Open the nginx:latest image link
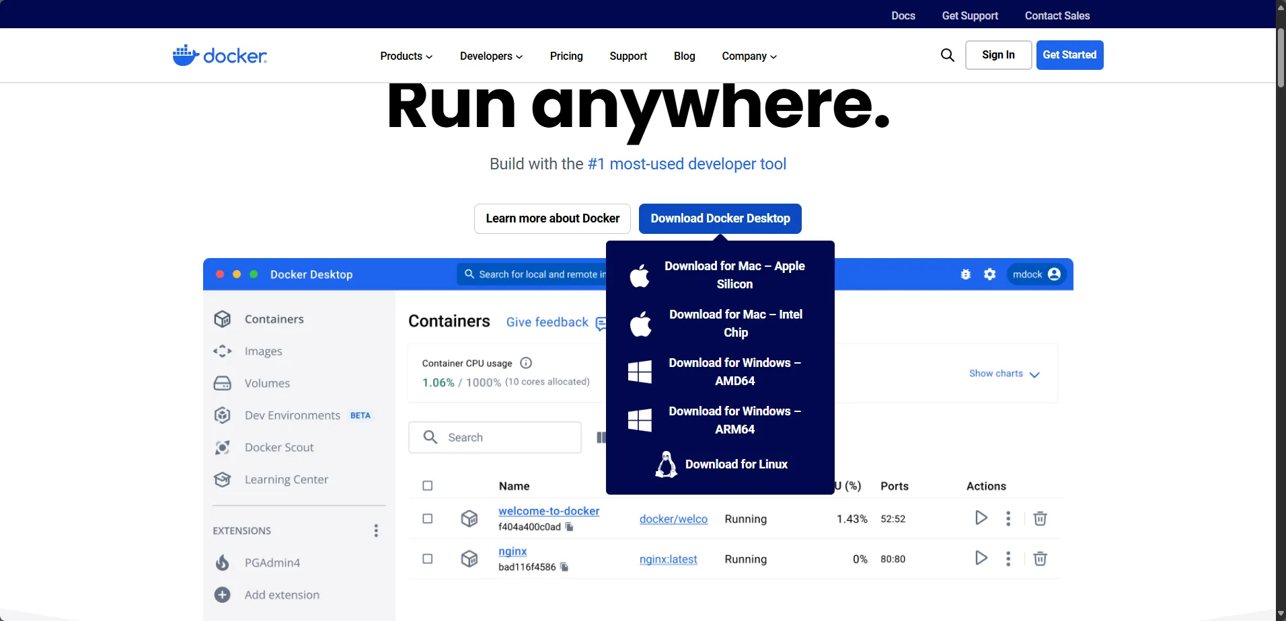Image resolution: width=1286 pixels, height=621 pixels. (668, 559)
